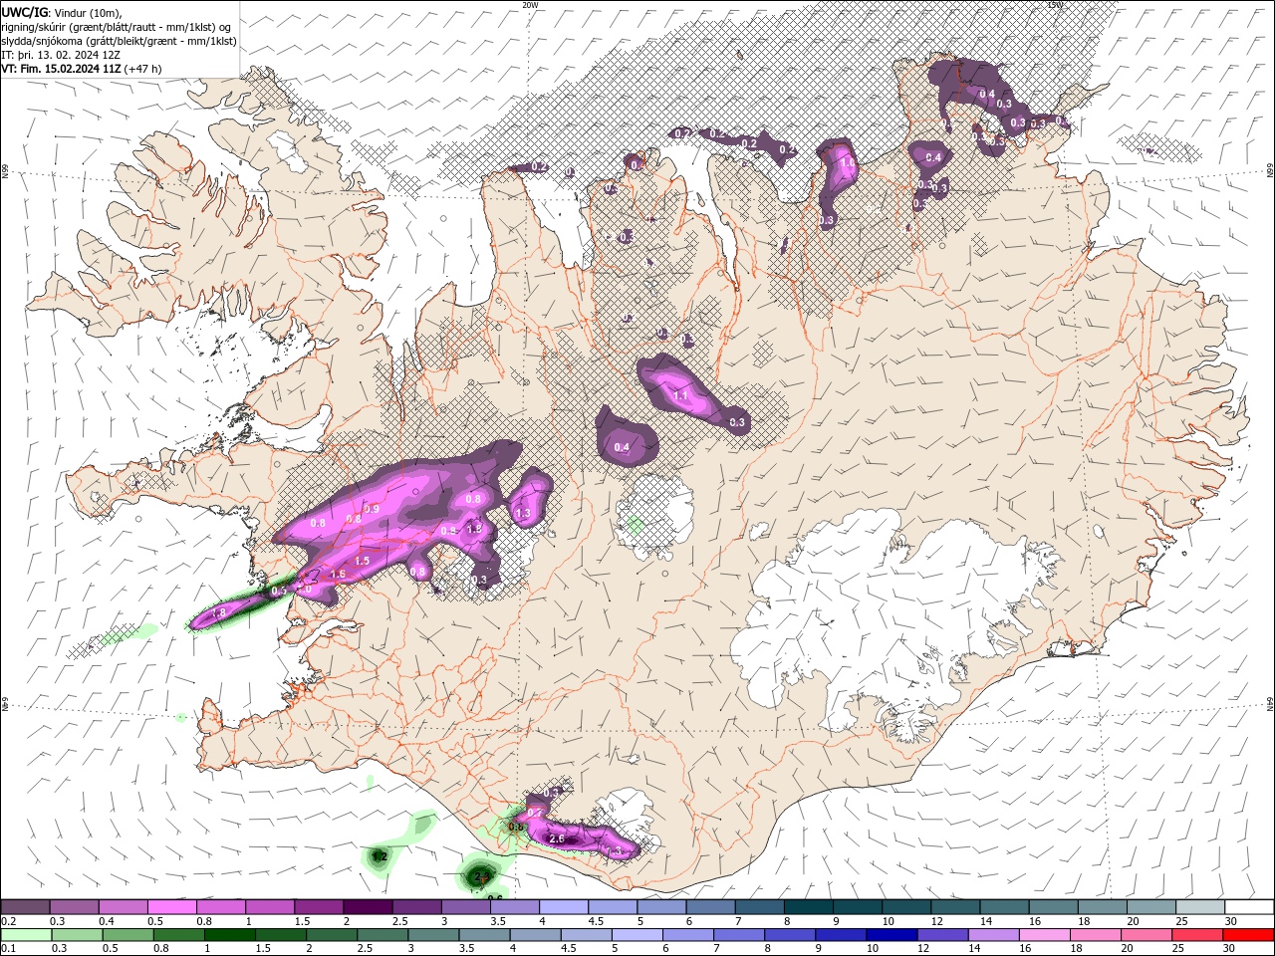Pick the darkest purple swatch in the snow legend

pos(368,907)
